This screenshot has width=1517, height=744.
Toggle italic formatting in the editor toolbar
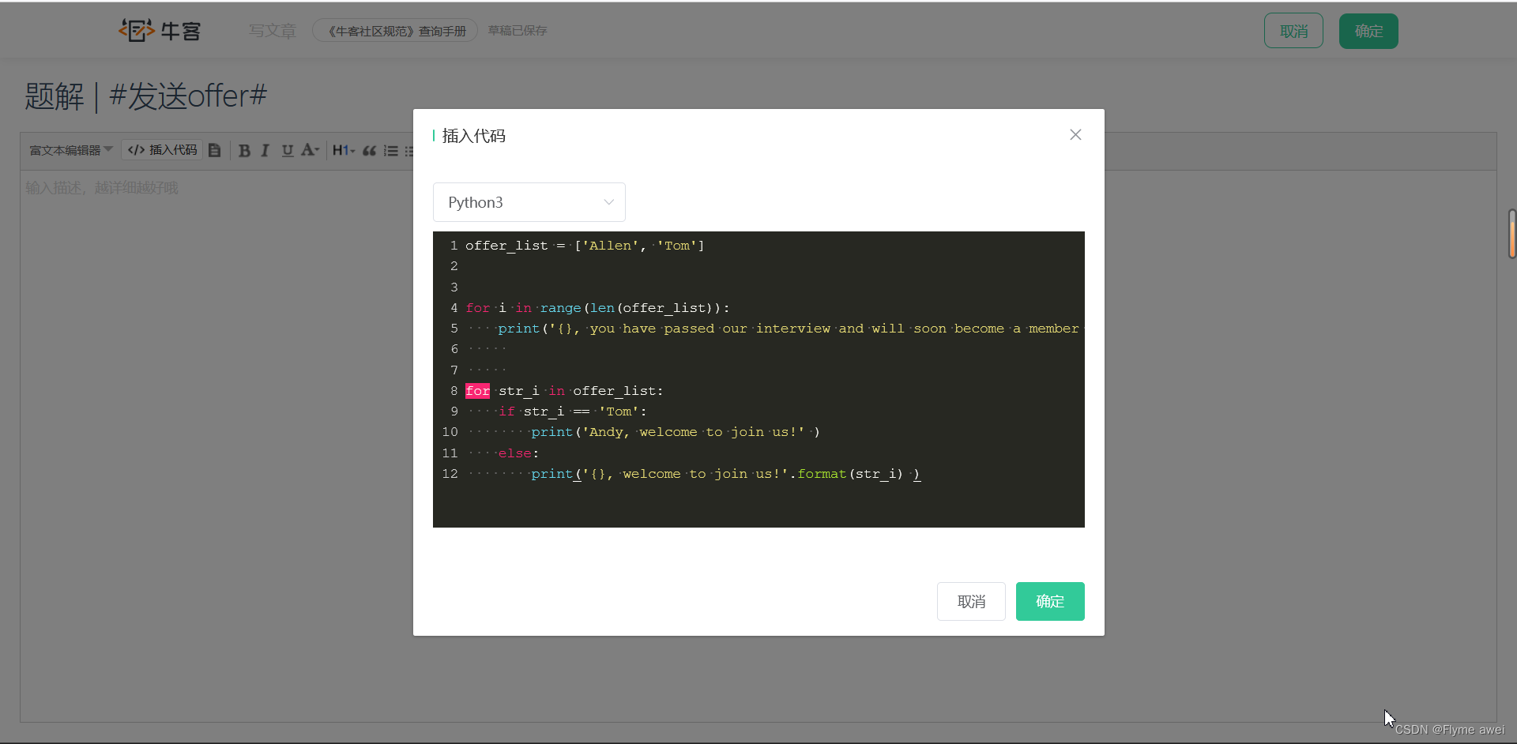coord(265,150)
